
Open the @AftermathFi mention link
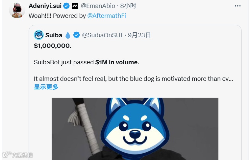(107, 16)
